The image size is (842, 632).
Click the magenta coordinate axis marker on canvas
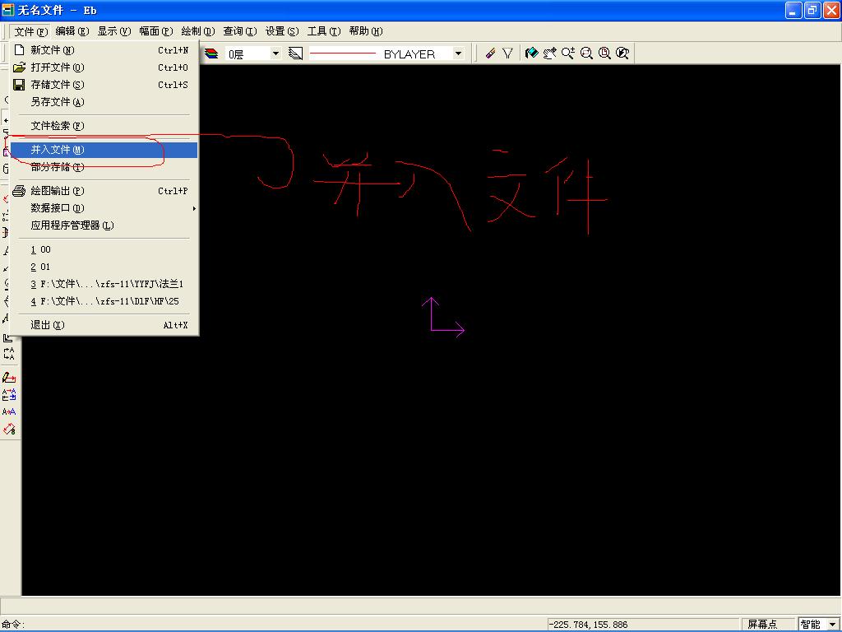tap(443, 318)
